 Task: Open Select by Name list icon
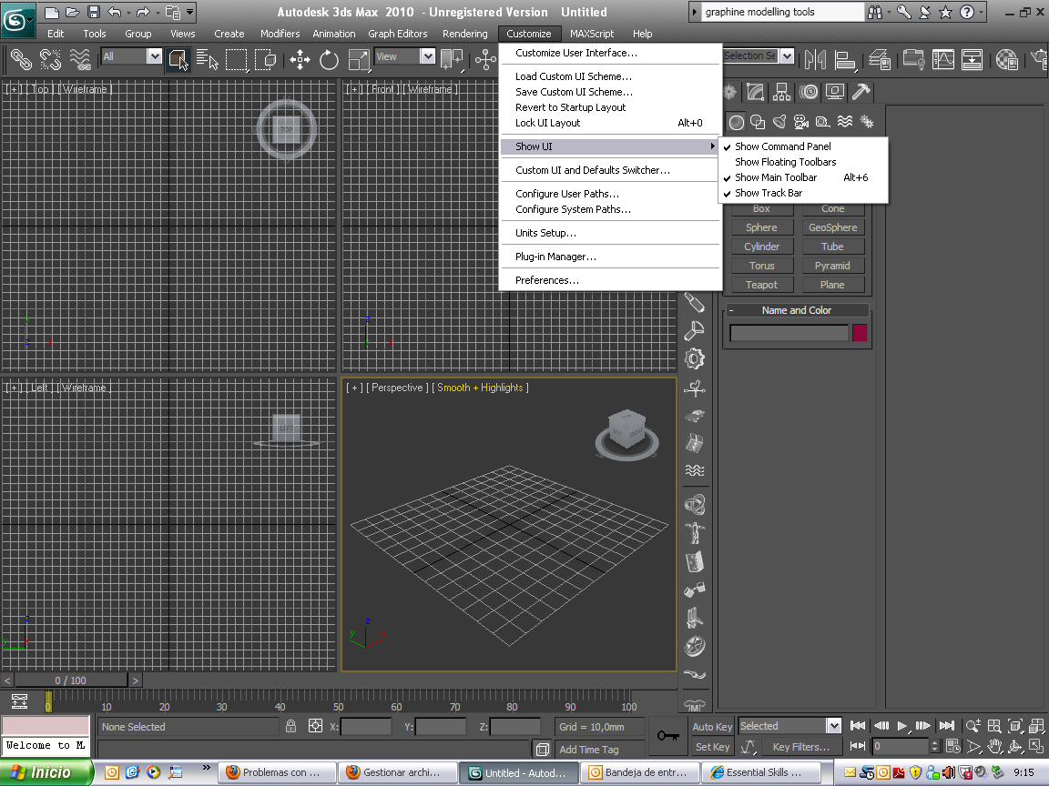pyautogui.click(x=208, y=60)
